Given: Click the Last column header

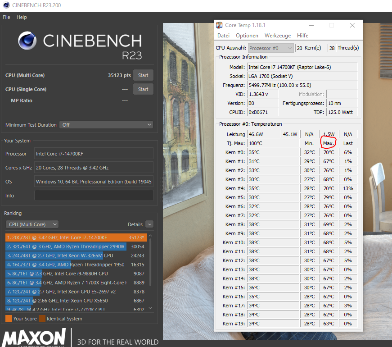Looking at the screenshot, I should click(348, 143).
